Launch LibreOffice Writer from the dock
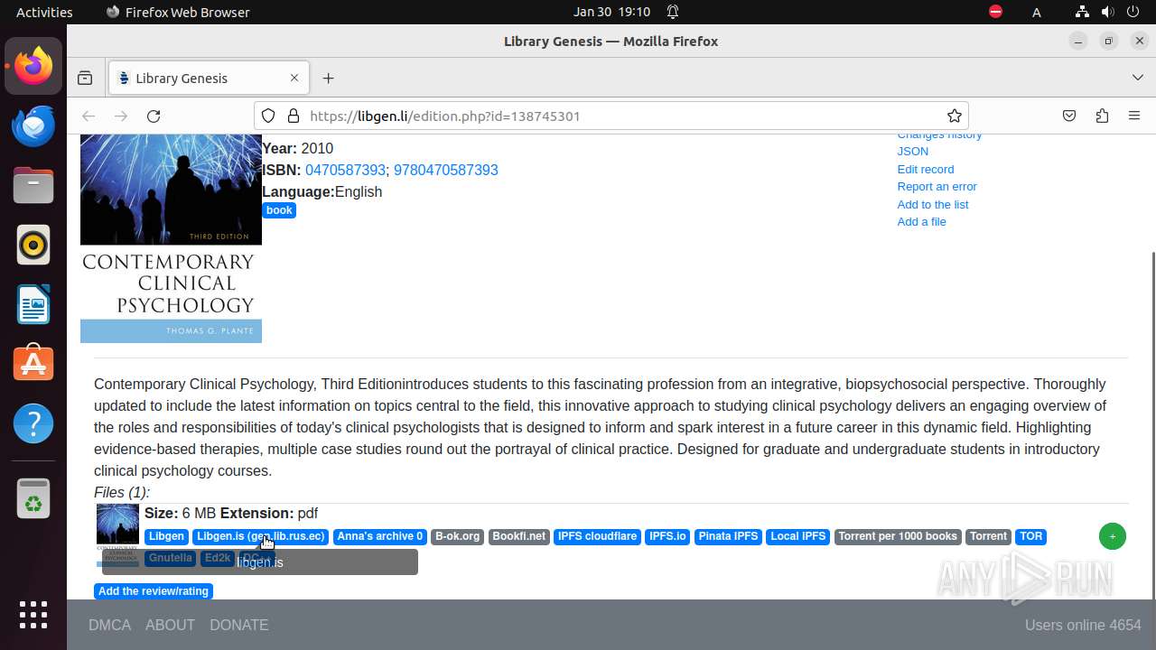 [x=33, y=304]
